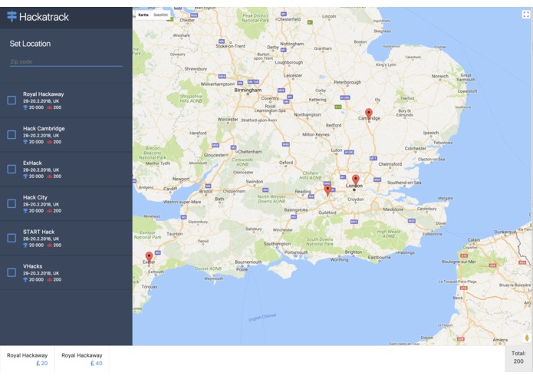Click the attendees icon under VHacks
533x379 pixels.
(x=49, y=279)
